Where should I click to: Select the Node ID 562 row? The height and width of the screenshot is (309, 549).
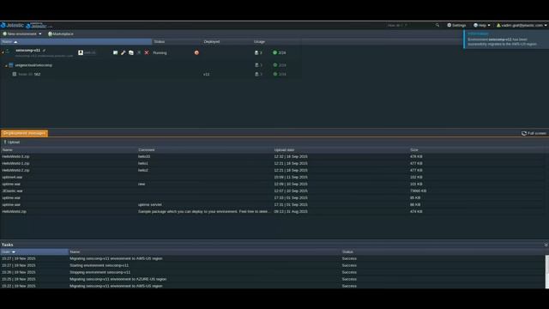tap(151, 75)
